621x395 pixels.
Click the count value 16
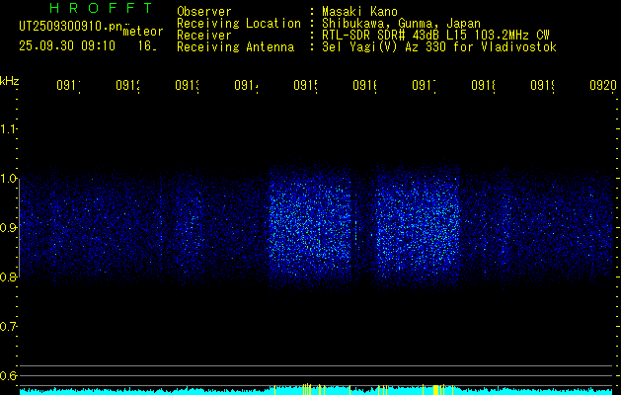(x=147, y=46)
